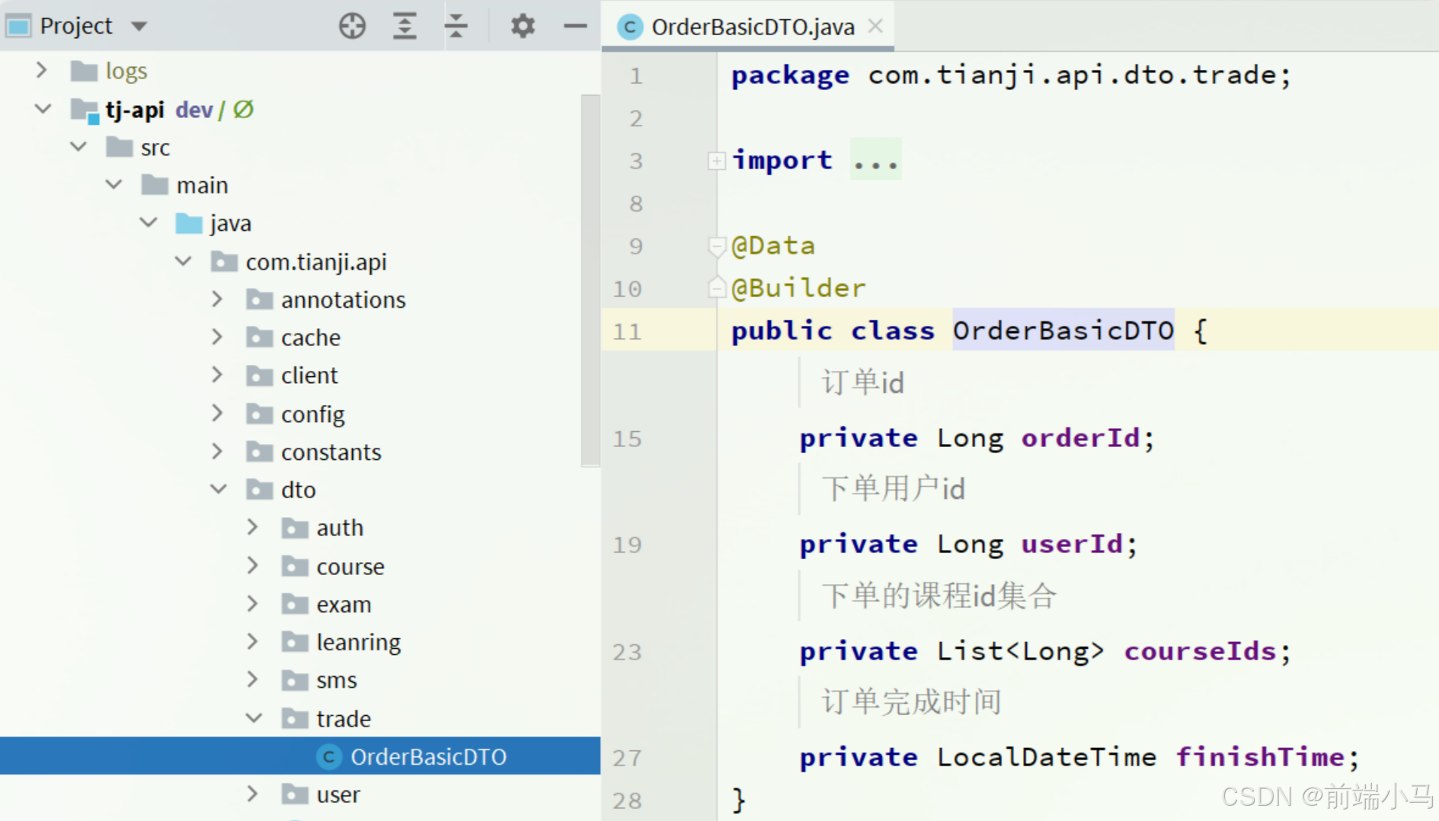Toggle fold marker beside @Data annotation

pyautogui.click(x=716, y=246)
